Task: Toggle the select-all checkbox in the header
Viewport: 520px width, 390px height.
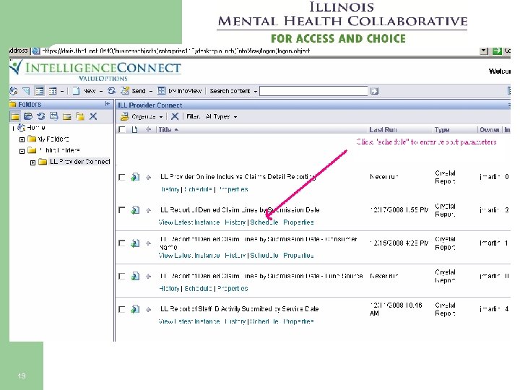Action: [122, 130]
